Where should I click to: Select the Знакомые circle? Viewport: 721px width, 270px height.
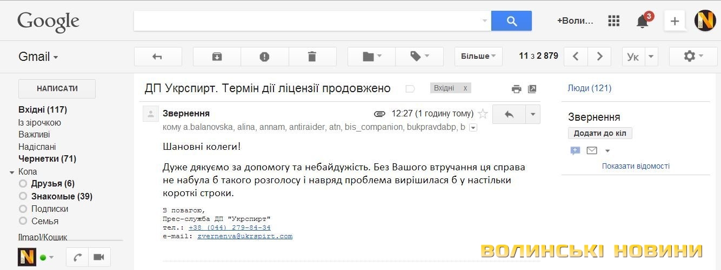pos(61,196)
